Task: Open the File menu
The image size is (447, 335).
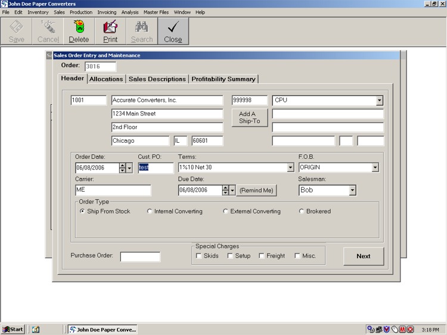Action: [6, 12]
